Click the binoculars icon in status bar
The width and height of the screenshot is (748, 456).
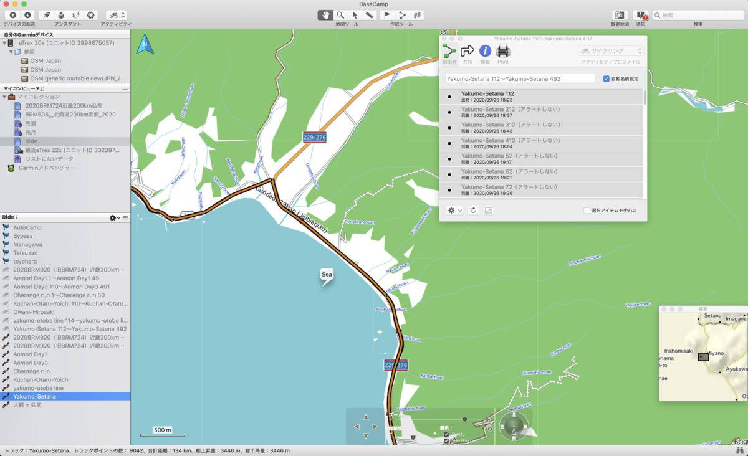739,450
